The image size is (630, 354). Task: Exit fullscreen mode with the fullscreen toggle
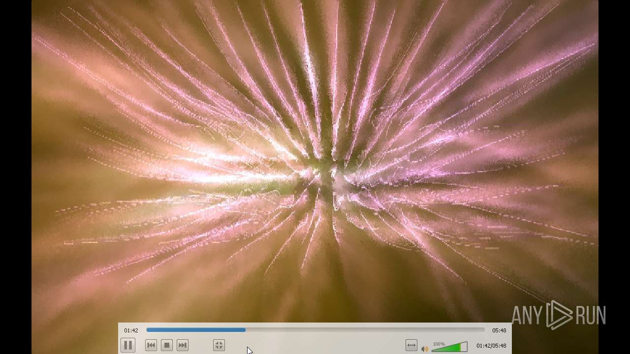coord(219,345)
